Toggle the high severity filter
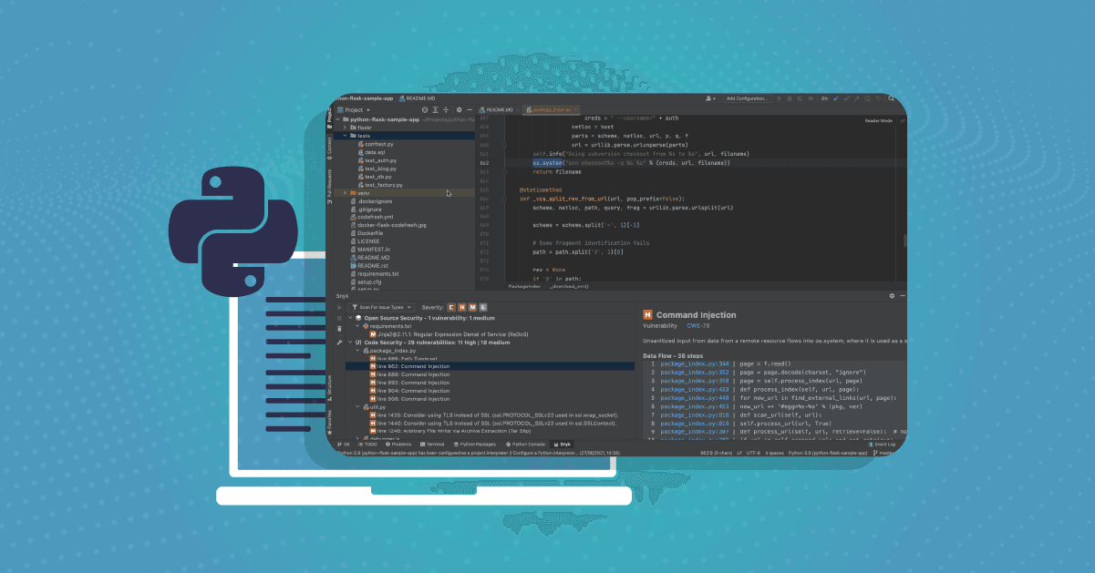Screen dimensions: 1095x573 click(461, 308)
